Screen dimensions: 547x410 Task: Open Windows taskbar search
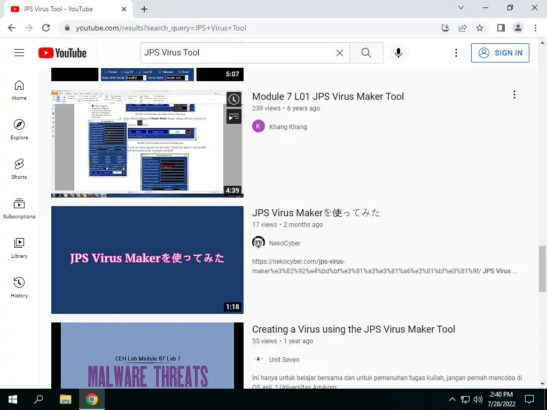pyautogui.click(x=38, y=399)
